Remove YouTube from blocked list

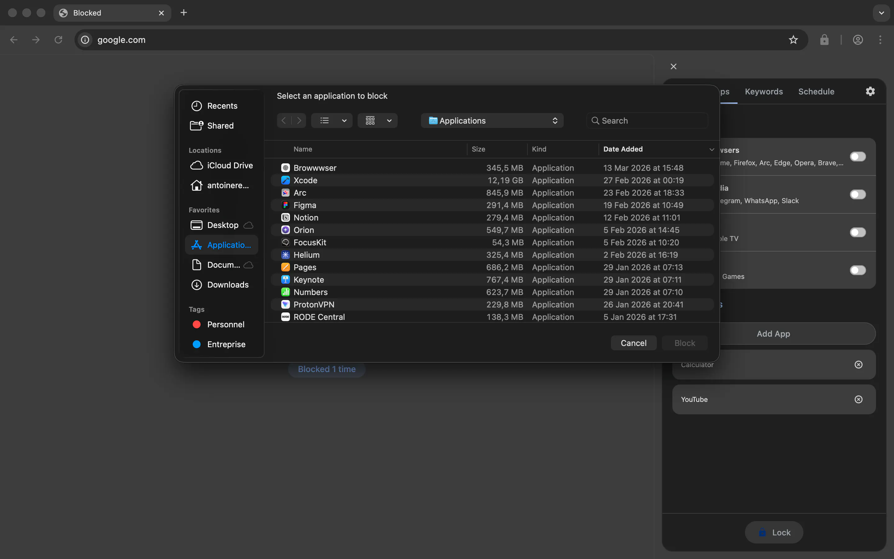(x=859, y=399)
